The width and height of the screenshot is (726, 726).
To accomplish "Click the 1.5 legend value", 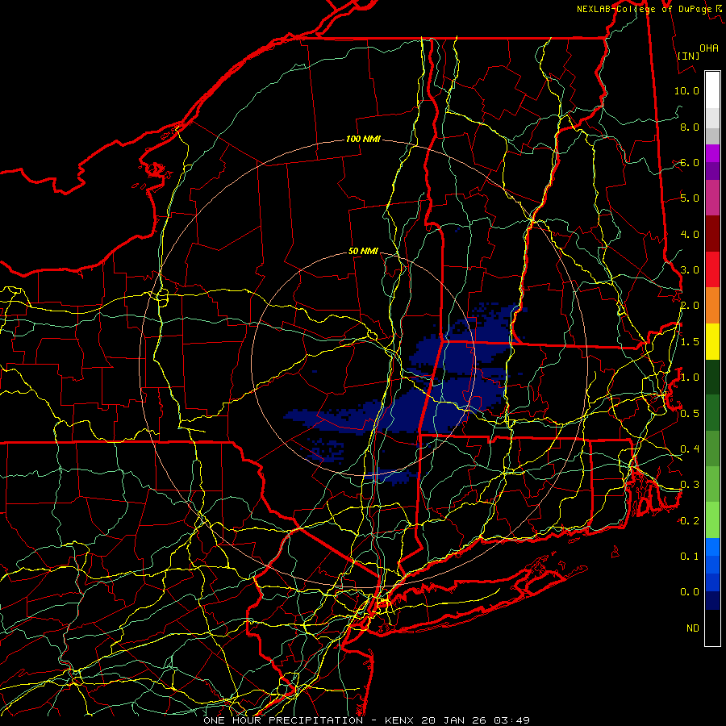I will pos(690,342).
